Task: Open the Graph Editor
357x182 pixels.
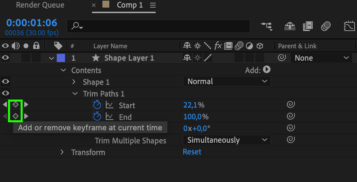Action: click(x=349, y=26)
